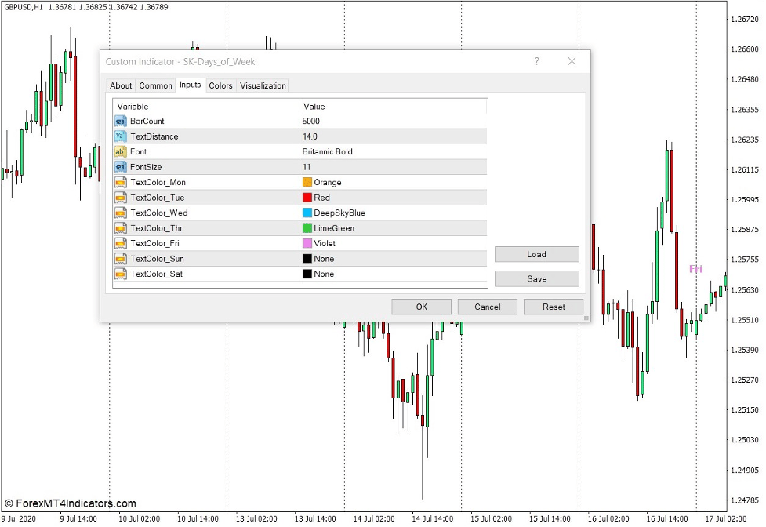766x527 pixels.
Task: Click the decimal icon beside TextDistance
Action: click(x=120, y=136)
